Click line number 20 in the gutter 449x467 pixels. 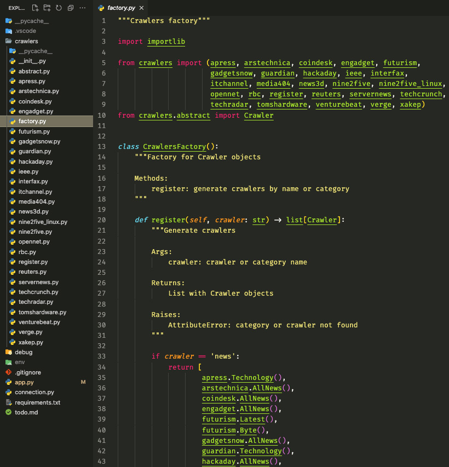[x=102, y=220]
